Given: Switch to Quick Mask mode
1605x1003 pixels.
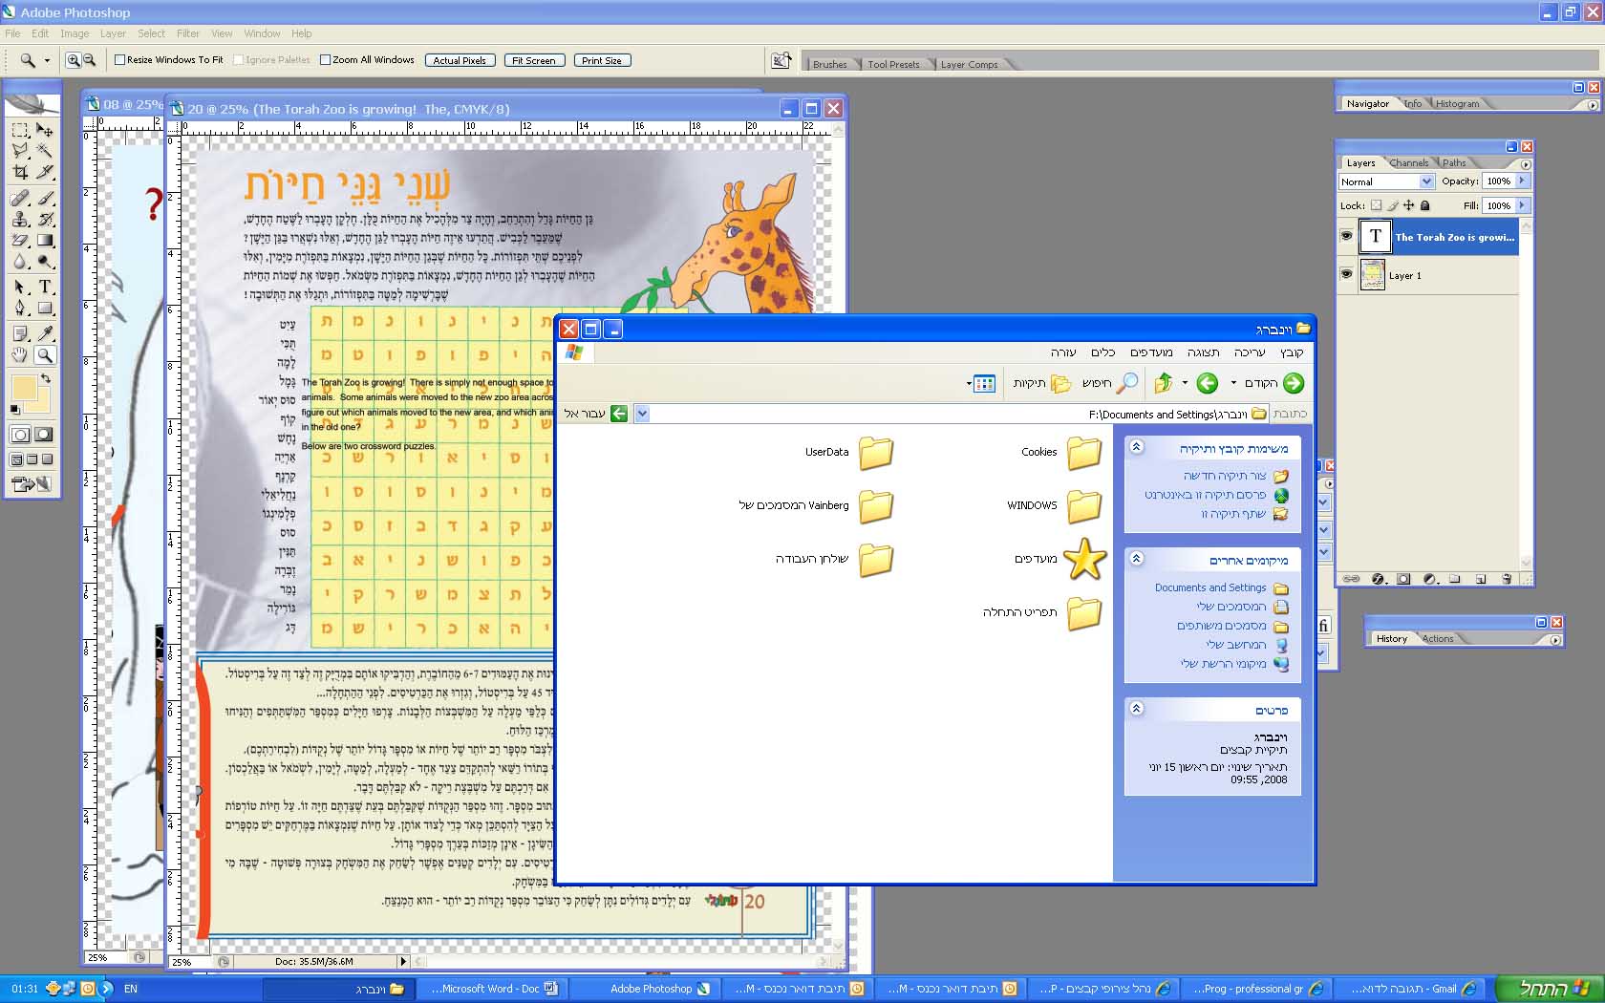Looking at the screenshot, I should point(44,435).
